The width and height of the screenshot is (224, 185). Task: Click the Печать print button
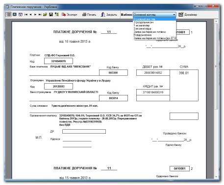pyautogui.click(x=89, y=15)
